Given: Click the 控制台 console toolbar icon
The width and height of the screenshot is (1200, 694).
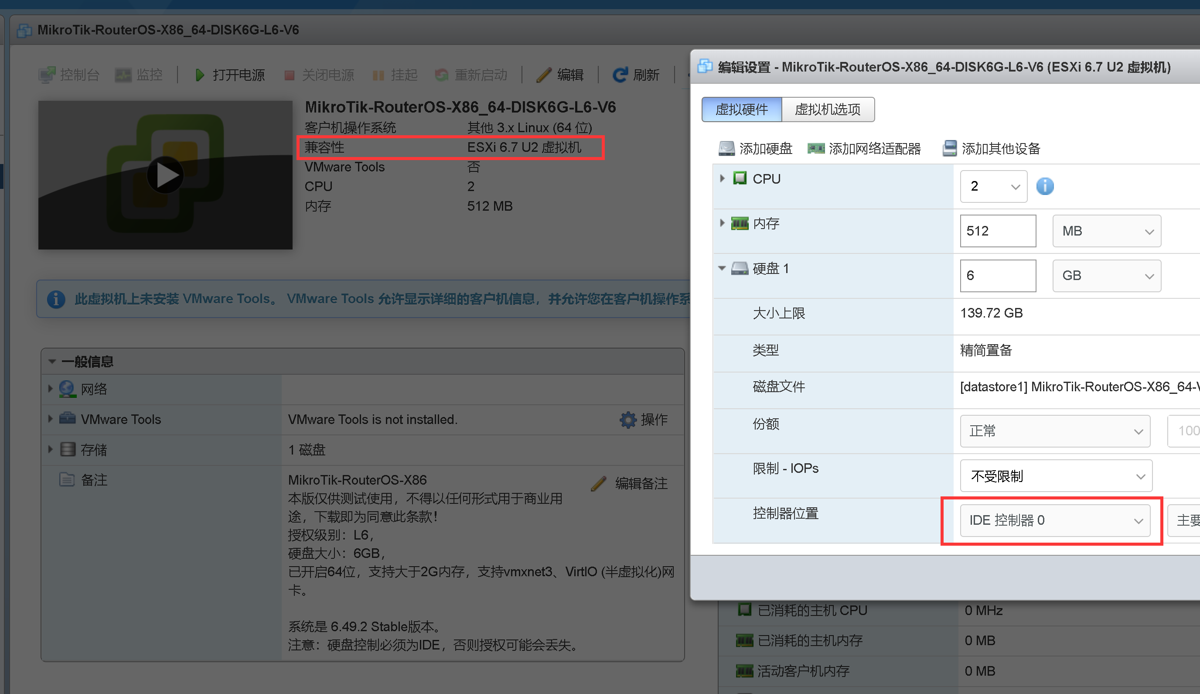Looking at the screenshot, I should click(47, 75).
